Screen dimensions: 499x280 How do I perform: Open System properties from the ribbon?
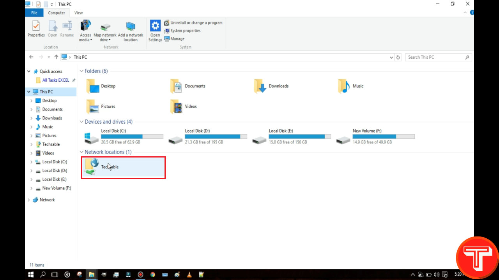[x=182, y=31]
